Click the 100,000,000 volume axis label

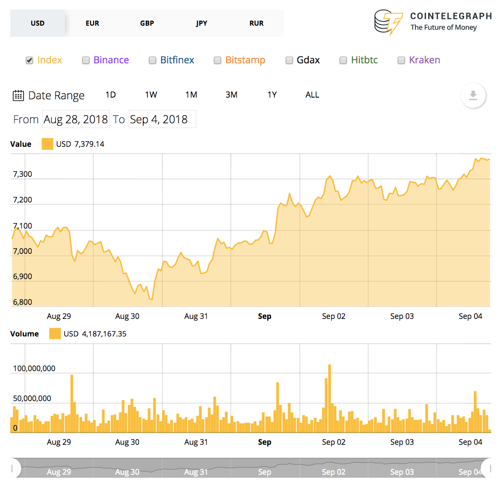34,368
